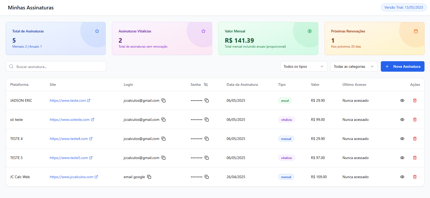Copy the login email for só teste
The image size is (430, 198).
[x=163, y=120]
